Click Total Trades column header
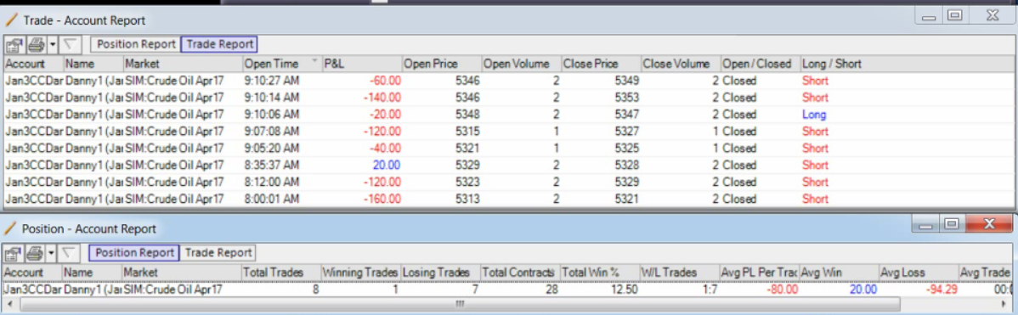This screenshot has height=315, width=1018. point(280,273)
